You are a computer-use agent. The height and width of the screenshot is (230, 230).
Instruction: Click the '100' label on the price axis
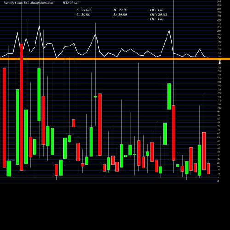click(219, 108)
